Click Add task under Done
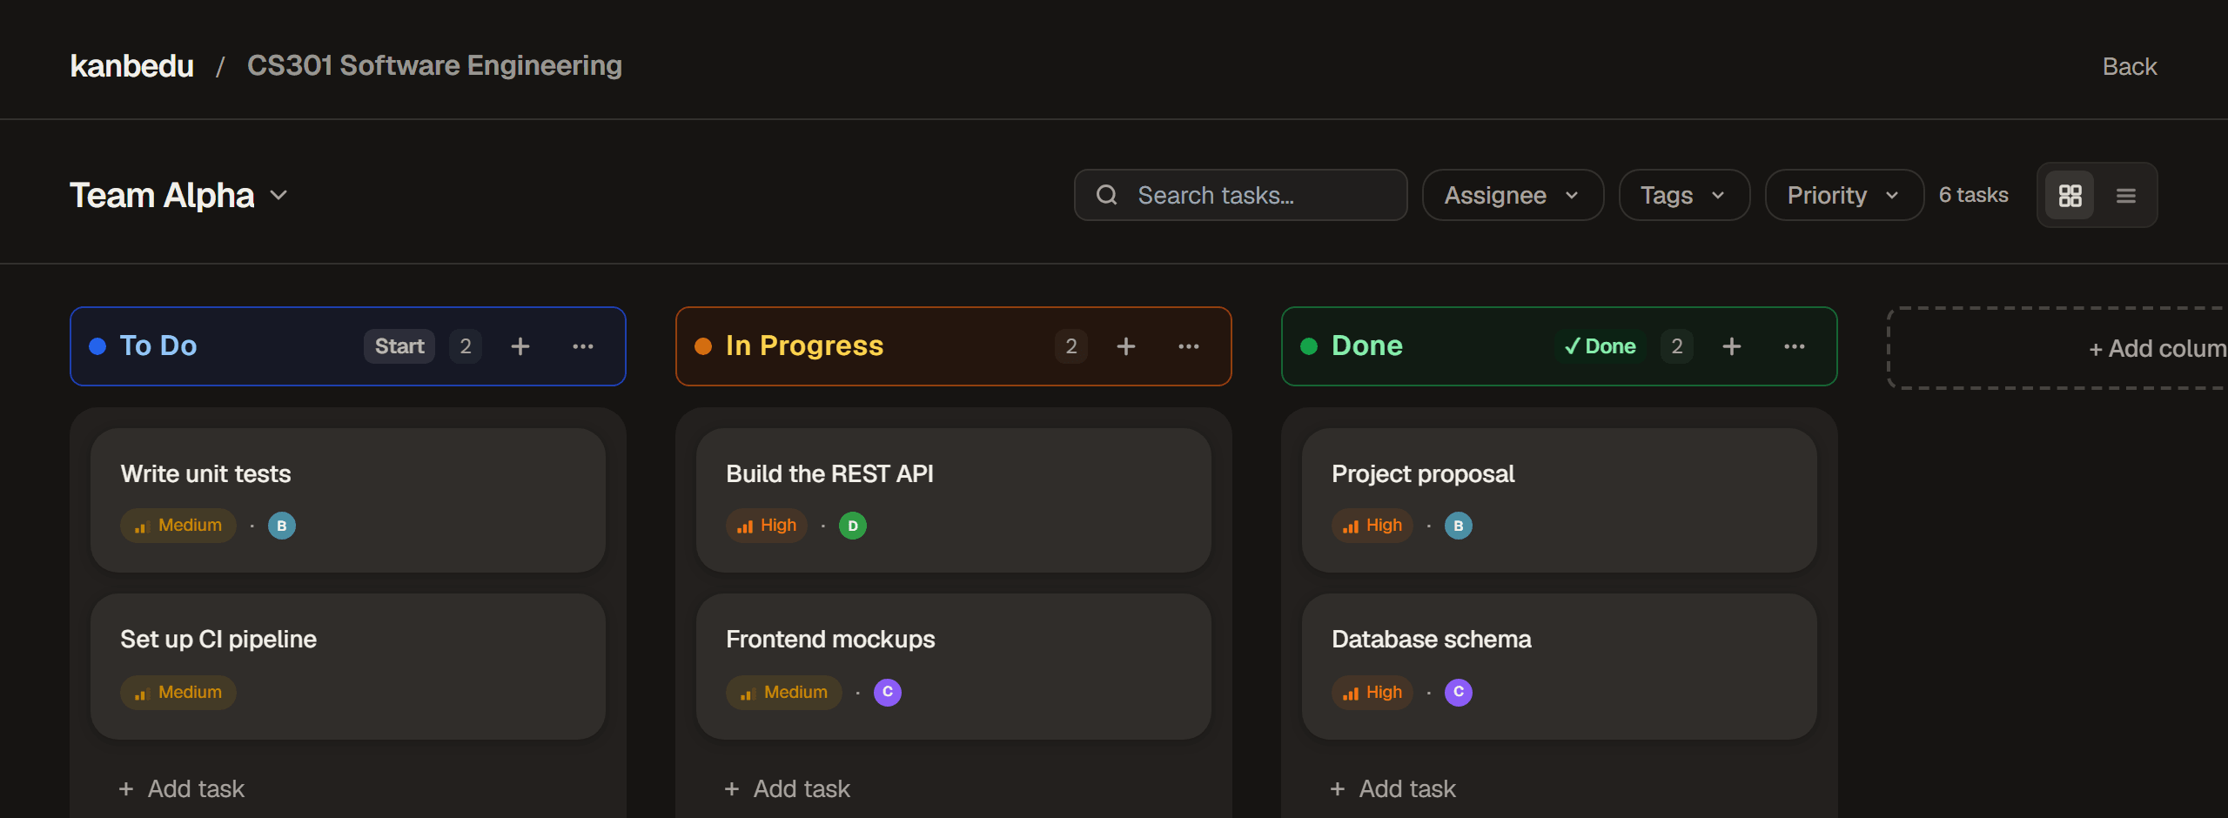Screen dimensions: 2228x818 pos(1393,788)
